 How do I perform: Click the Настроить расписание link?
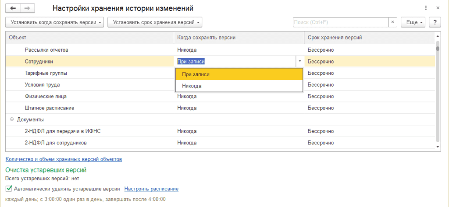pyautogui.click(x=151, y=189)
